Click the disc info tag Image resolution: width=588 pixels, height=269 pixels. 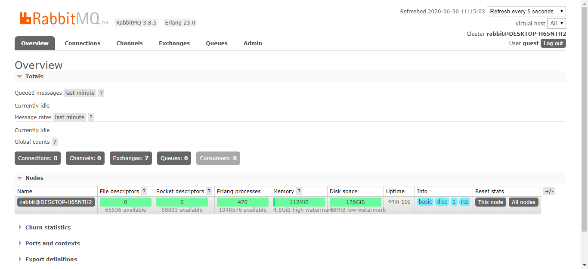coord(442,201)
